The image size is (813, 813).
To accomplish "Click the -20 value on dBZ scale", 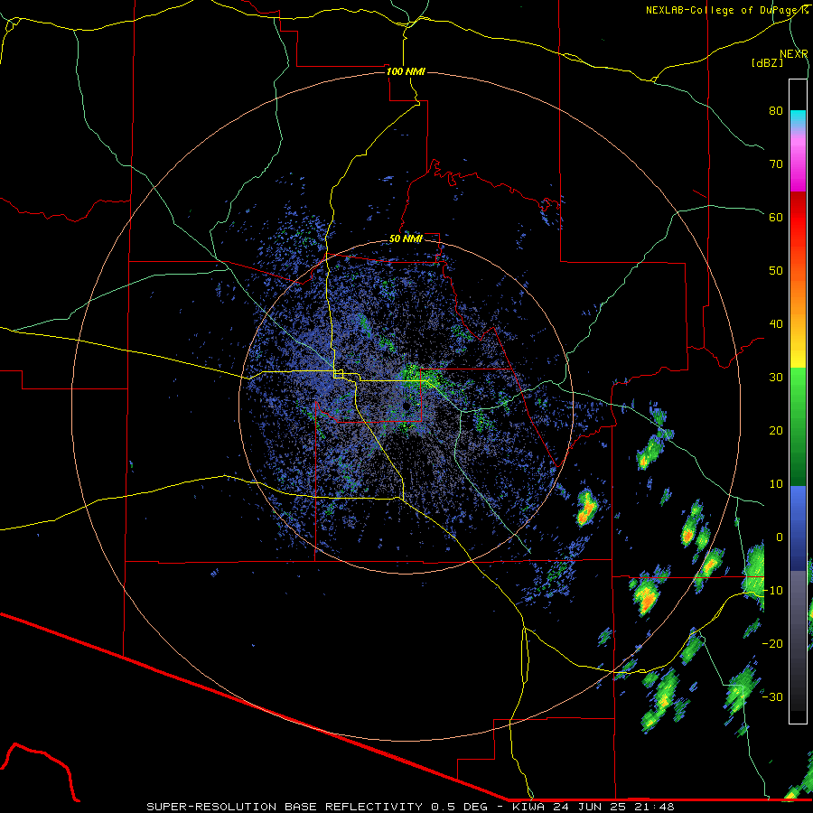I will (772, 644).
